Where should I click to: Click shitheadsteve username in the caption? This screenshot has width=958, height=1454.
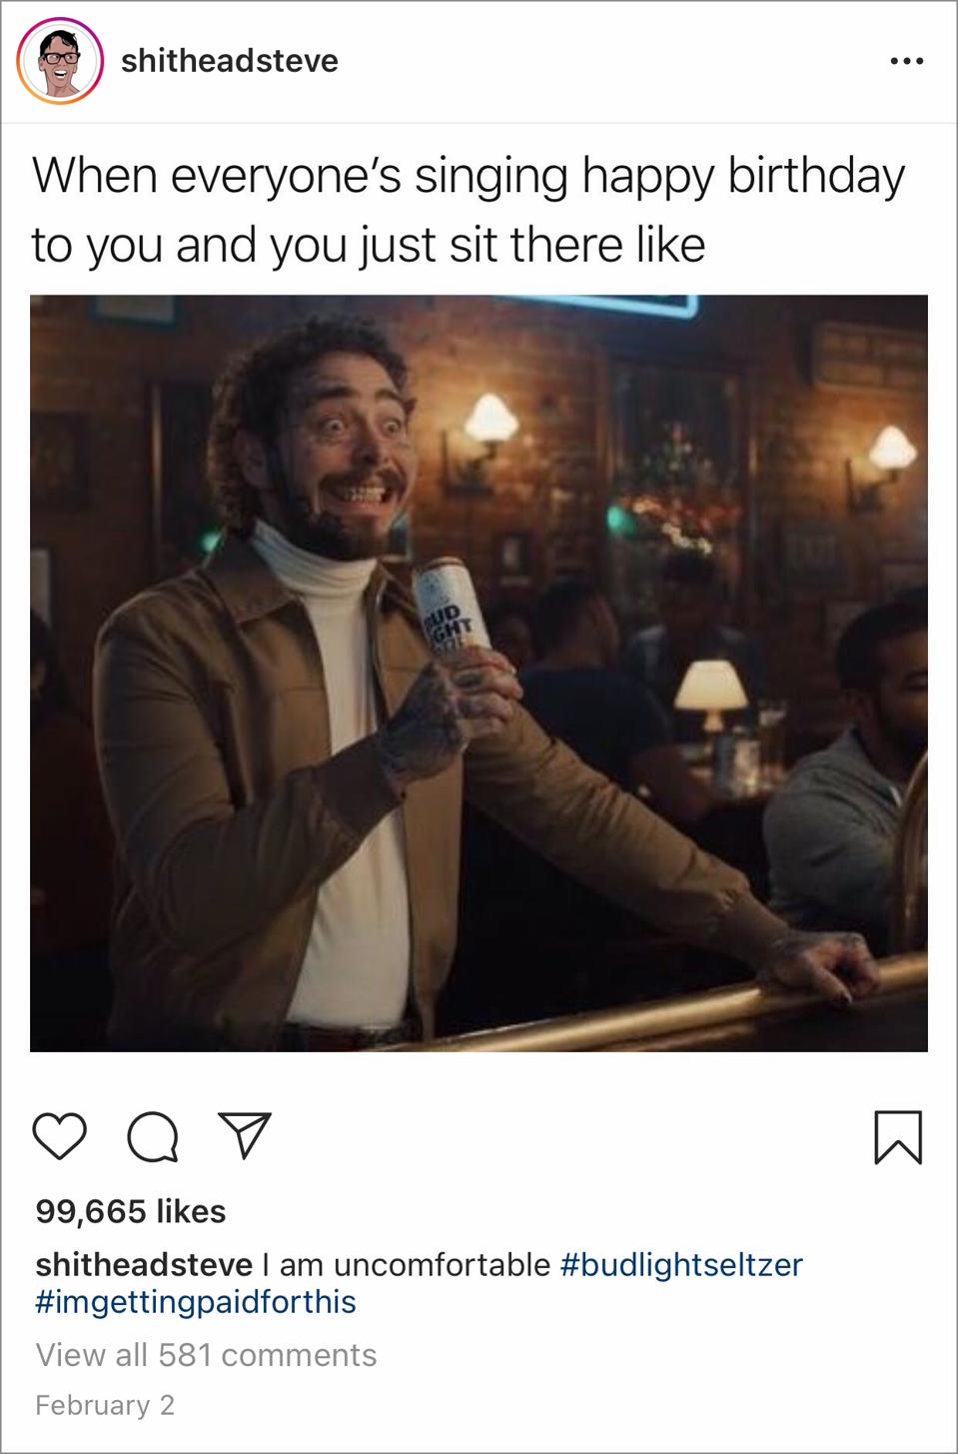point(144,1264)
